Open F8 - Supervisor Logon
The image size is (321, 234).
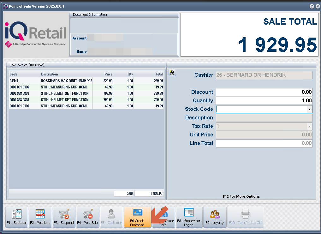coord(188,217)
